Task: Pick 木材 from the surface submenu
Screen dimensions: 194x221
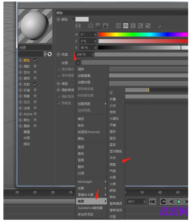Action: point(113,158)
